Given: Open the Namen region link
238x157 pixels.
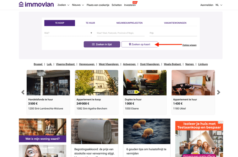Looking at the screenshot, I should 190,64.
